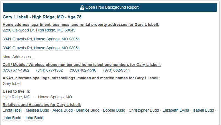The height and width of the screenshot is (125, 221).
Task: Click Bobbie Budd relative link
Action: pyautogui.click(x=114, y=110)
